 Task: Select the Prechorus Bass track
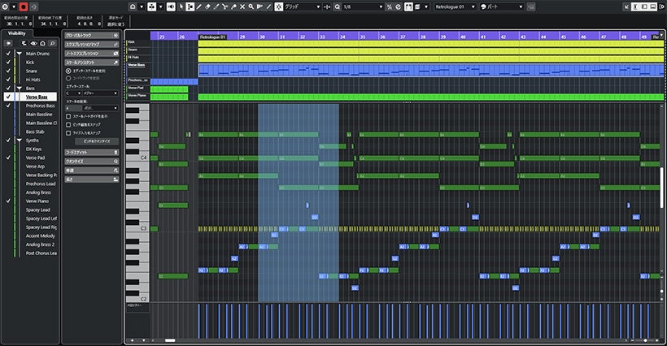tap(41, 106)
